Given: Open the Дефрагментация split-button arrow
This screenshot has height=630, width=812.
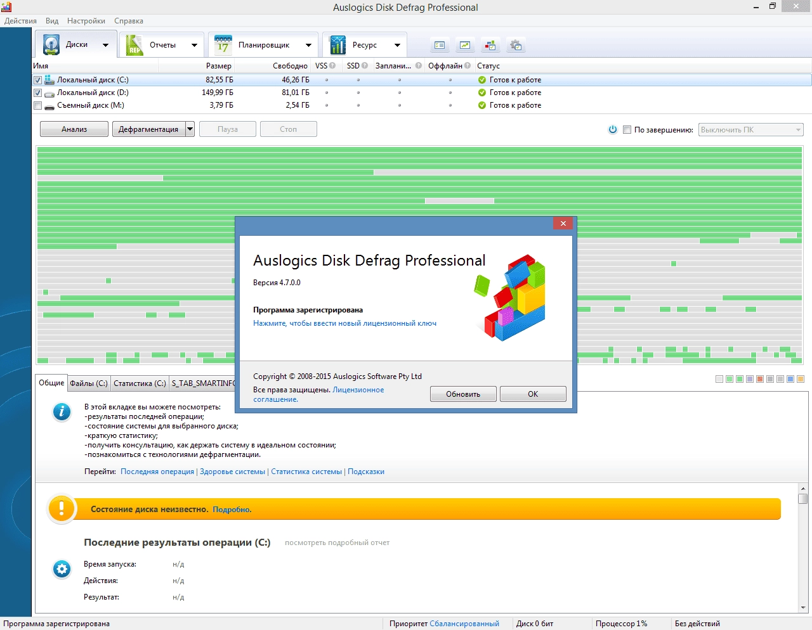Looking at the screenshot, I should (190, 129).
